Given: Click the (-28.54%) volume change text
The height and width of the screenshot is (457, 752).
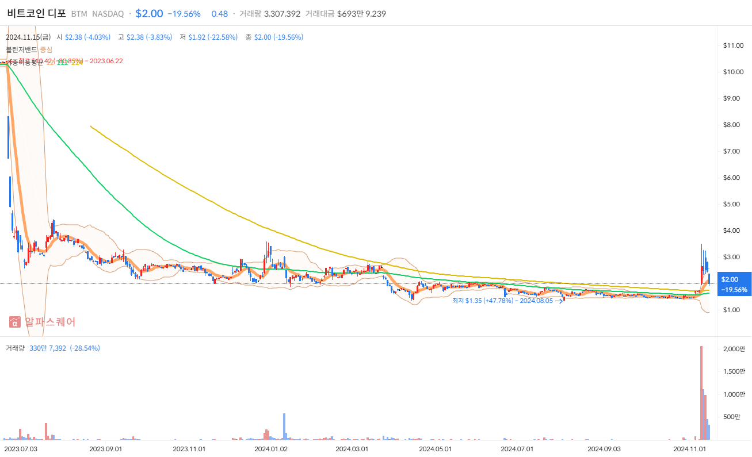Looking at the screenshot, I should click(x=85, y=348).
